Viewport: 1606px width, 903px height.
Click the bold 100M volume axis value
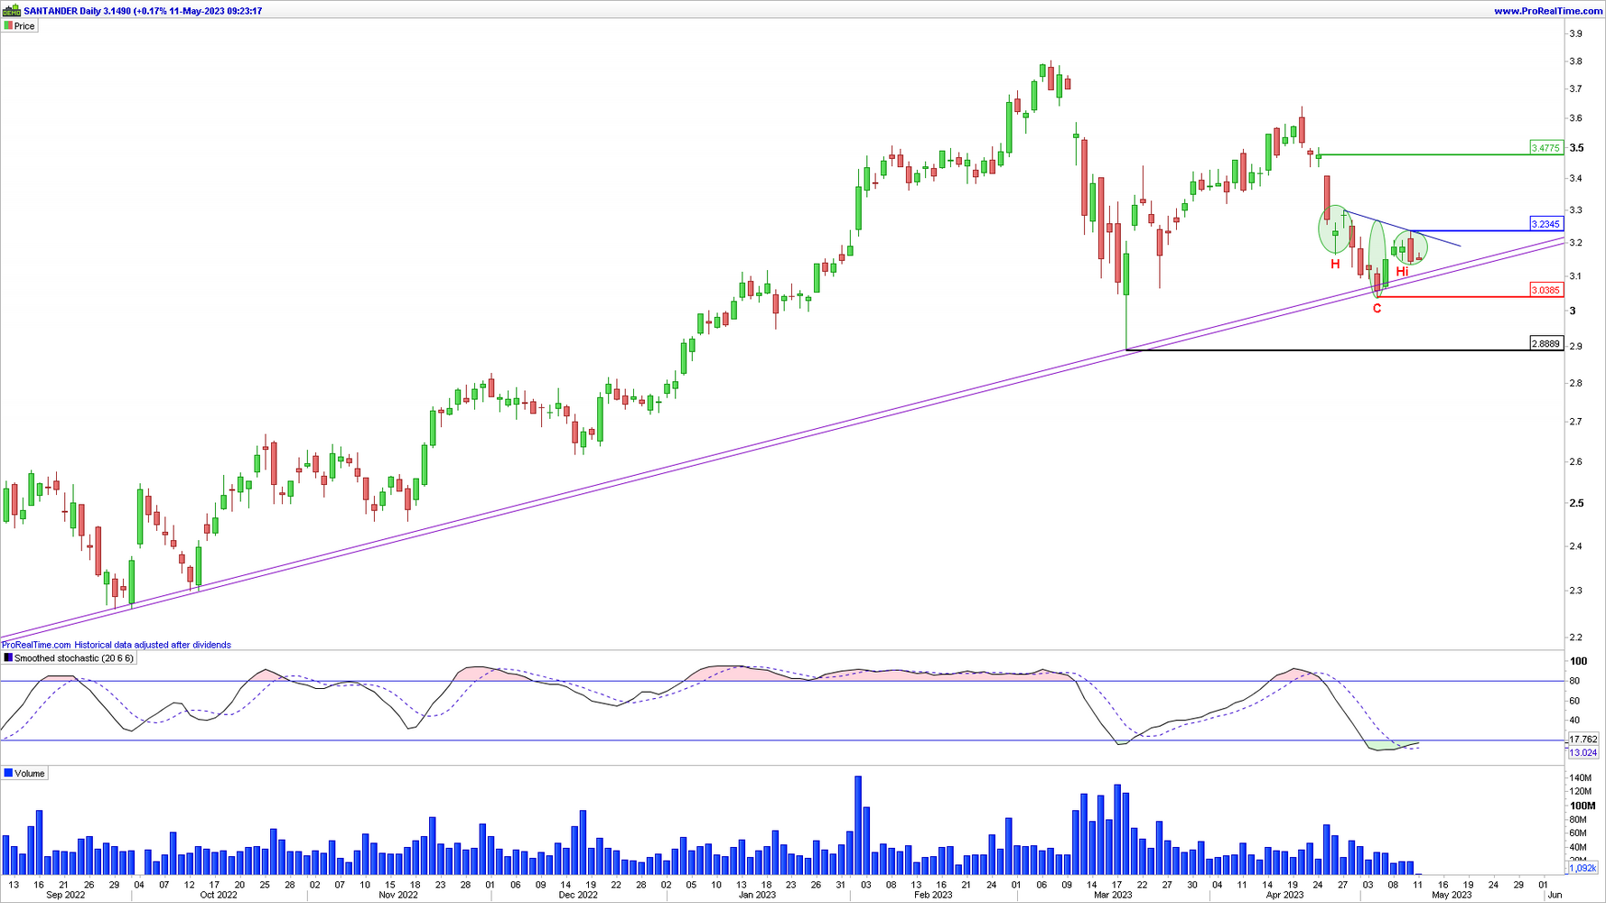[1583, 805]
